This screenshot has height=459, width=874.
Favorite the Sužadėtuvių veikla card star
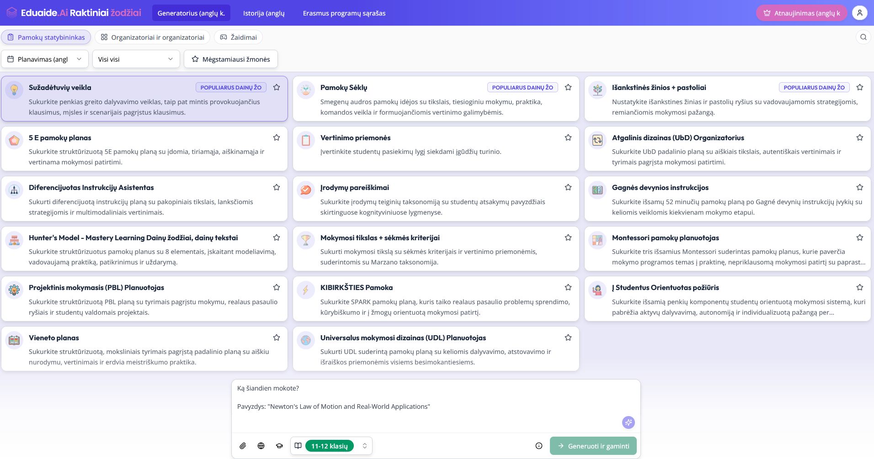click(277, 87)
